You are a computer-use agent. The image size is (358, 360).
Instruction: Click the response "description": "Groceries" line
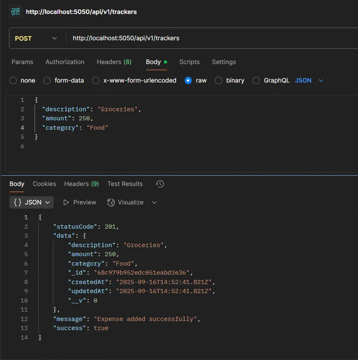coord(118,245)
